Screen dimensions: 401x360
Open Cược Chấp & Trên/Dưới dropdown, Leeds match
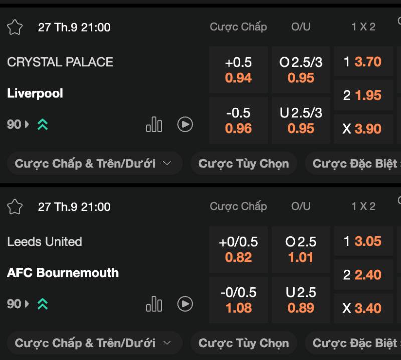coord(94,343)
